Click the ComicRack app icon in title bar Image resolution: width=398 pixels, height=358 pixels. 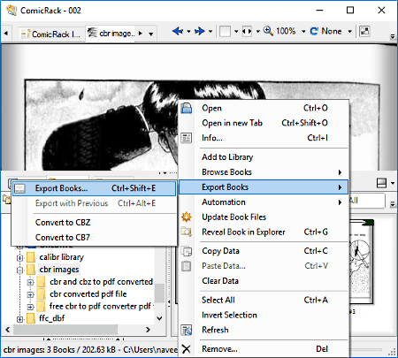click(x=11, y=11)
